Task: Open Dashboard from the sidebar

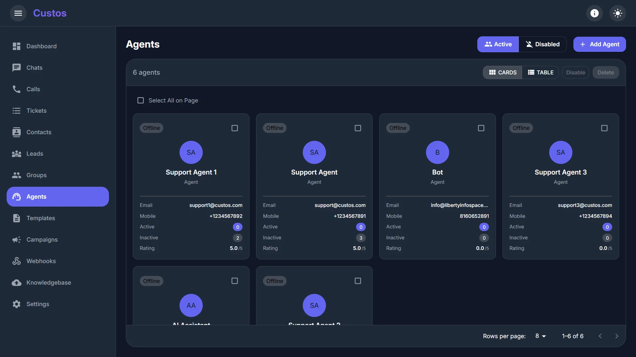Action: pyautogui.click(x=58, y=46)
